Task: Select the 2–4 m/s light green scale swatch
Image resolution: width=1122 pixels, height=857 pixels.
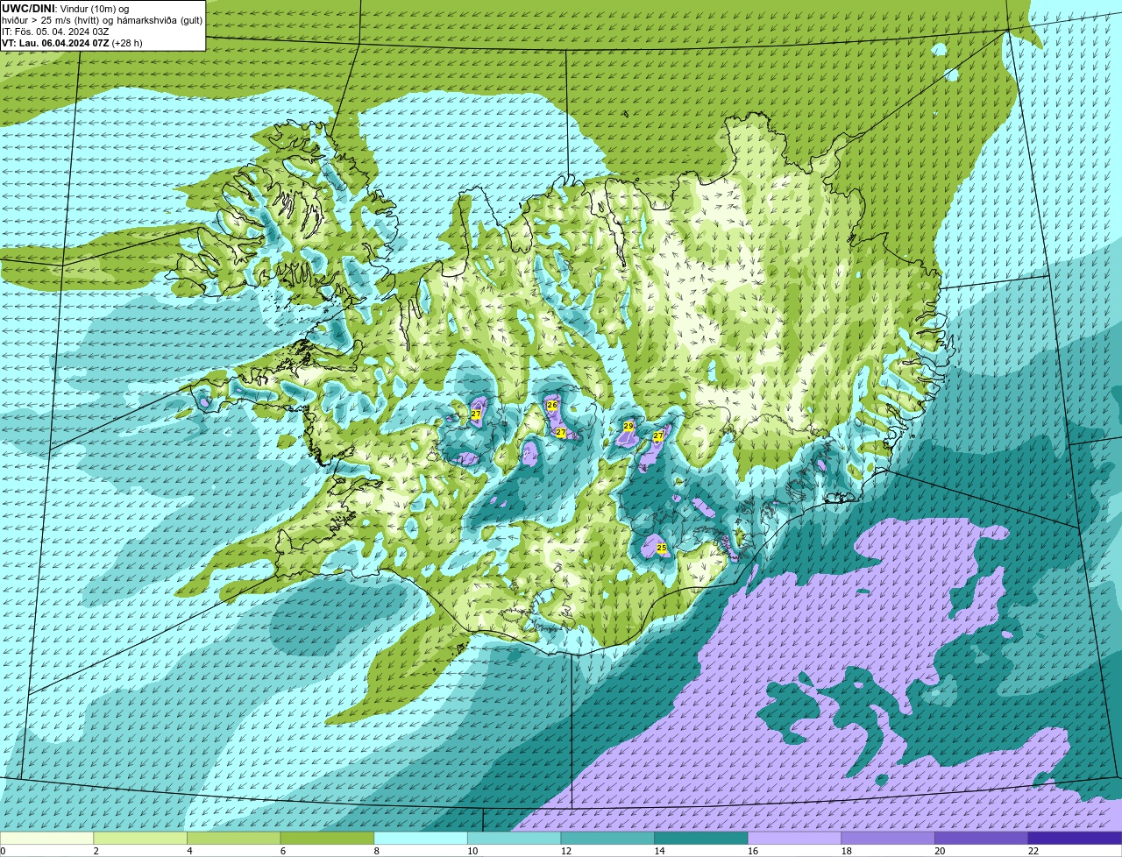Action: coord(140,839)
